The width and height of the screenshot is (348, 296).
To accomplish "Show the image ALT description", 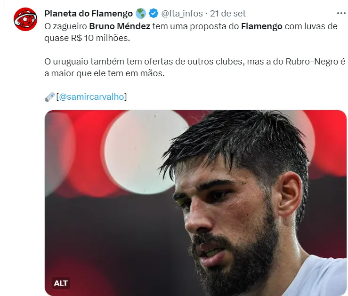I will point(61,283).
